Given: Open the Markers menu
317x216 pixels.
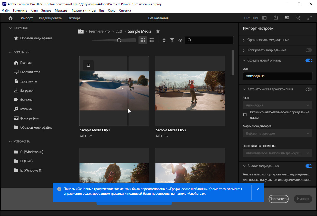Looking at the screenshot, I should pos(62,11).
